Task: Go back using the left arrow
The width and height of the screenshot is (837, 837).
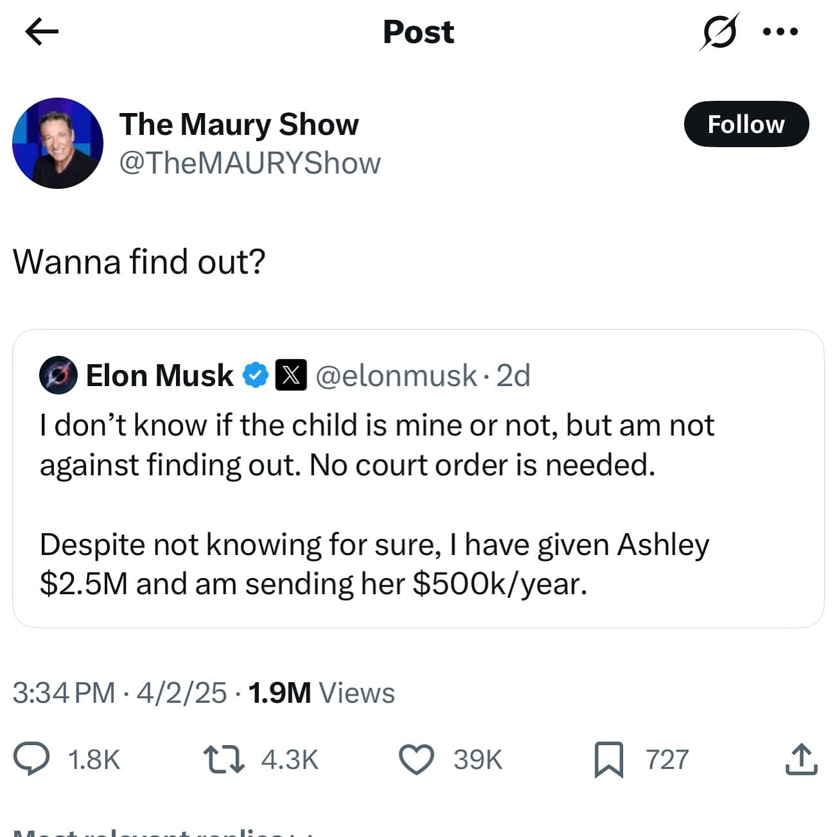Action: 42,31
